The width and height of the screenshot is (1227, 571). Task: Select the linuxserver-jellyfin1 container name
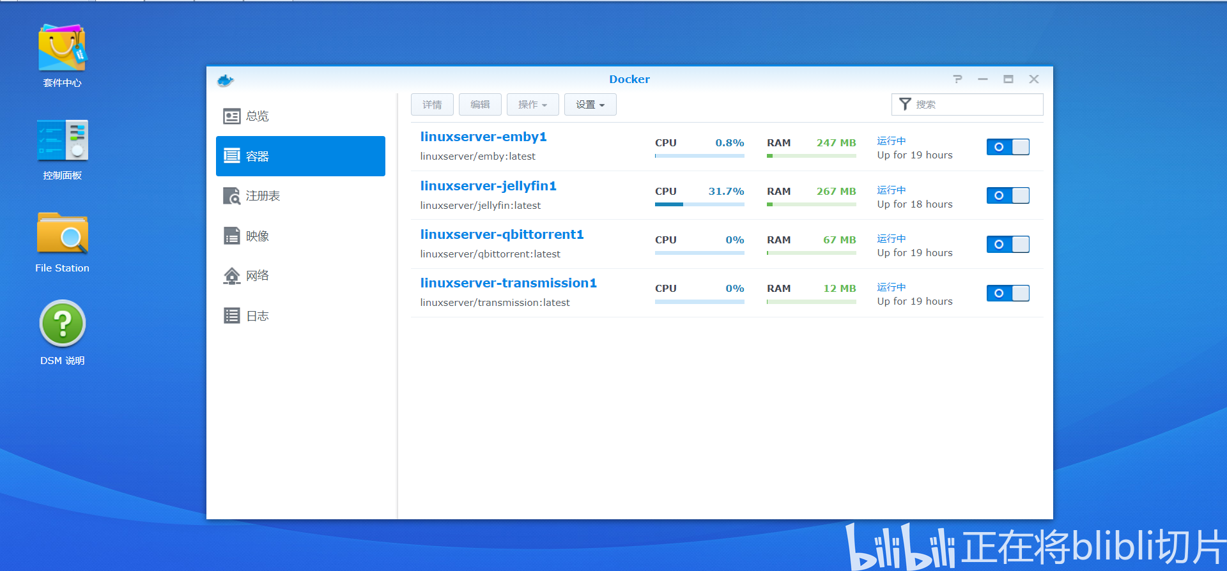[x=488, y=186]
